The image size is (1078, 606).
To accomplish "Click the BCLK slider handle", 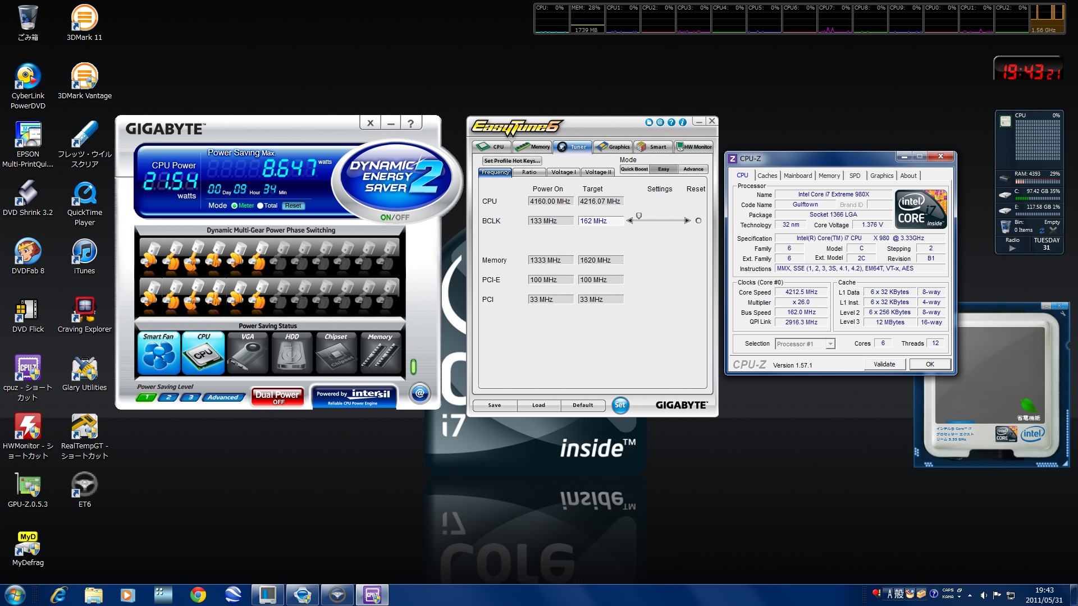I will click(x=639, y=216).
